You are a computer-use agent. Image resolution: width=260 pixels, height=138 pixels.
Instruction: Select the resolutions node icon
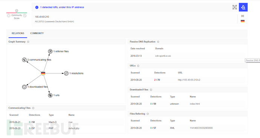[x=66, y=73]
